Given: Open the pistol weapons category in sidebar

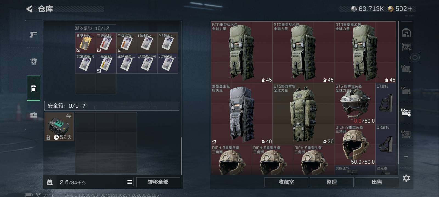Looking at the screenshot, I should click(33, 34).
